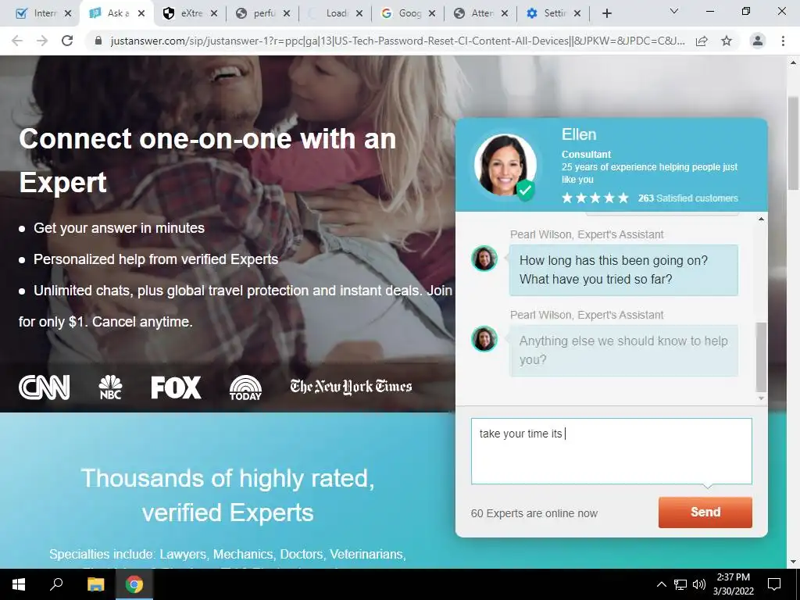Click 'Connect one-on-one with an Expert' heading

tap(208, 160)
